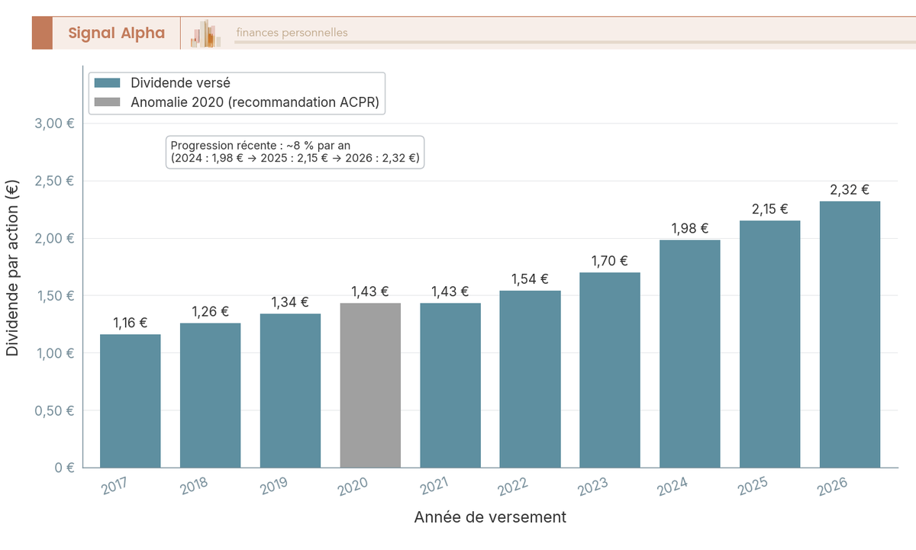Click the '1,16 €' value label
The image size is (916, 550).
coord(131,323)
